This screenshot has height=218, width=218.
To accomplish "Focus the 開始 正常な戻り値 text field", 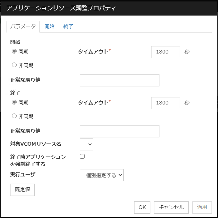I will tap(119, 80).
